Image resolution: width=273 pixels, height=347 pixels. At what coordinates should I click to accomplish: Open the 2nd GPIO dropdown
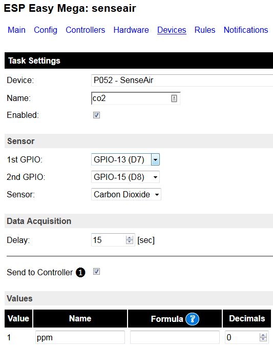125,177
